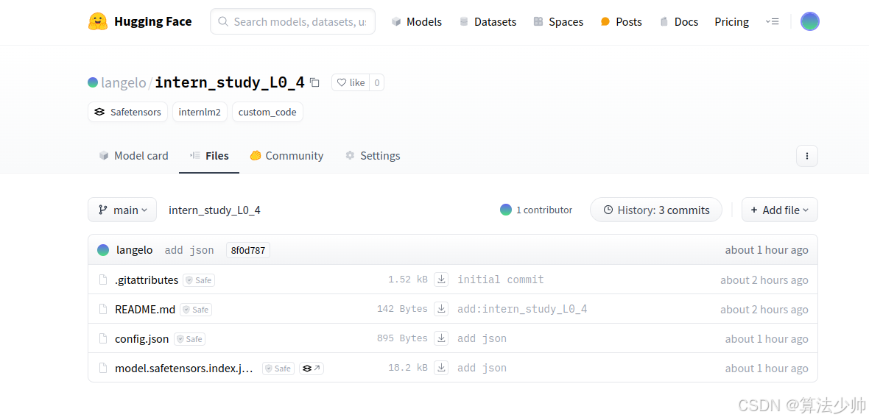Go to the Pricing page
Image resolution: width=869 pixels, height=420 pixels.
point(731,21)
